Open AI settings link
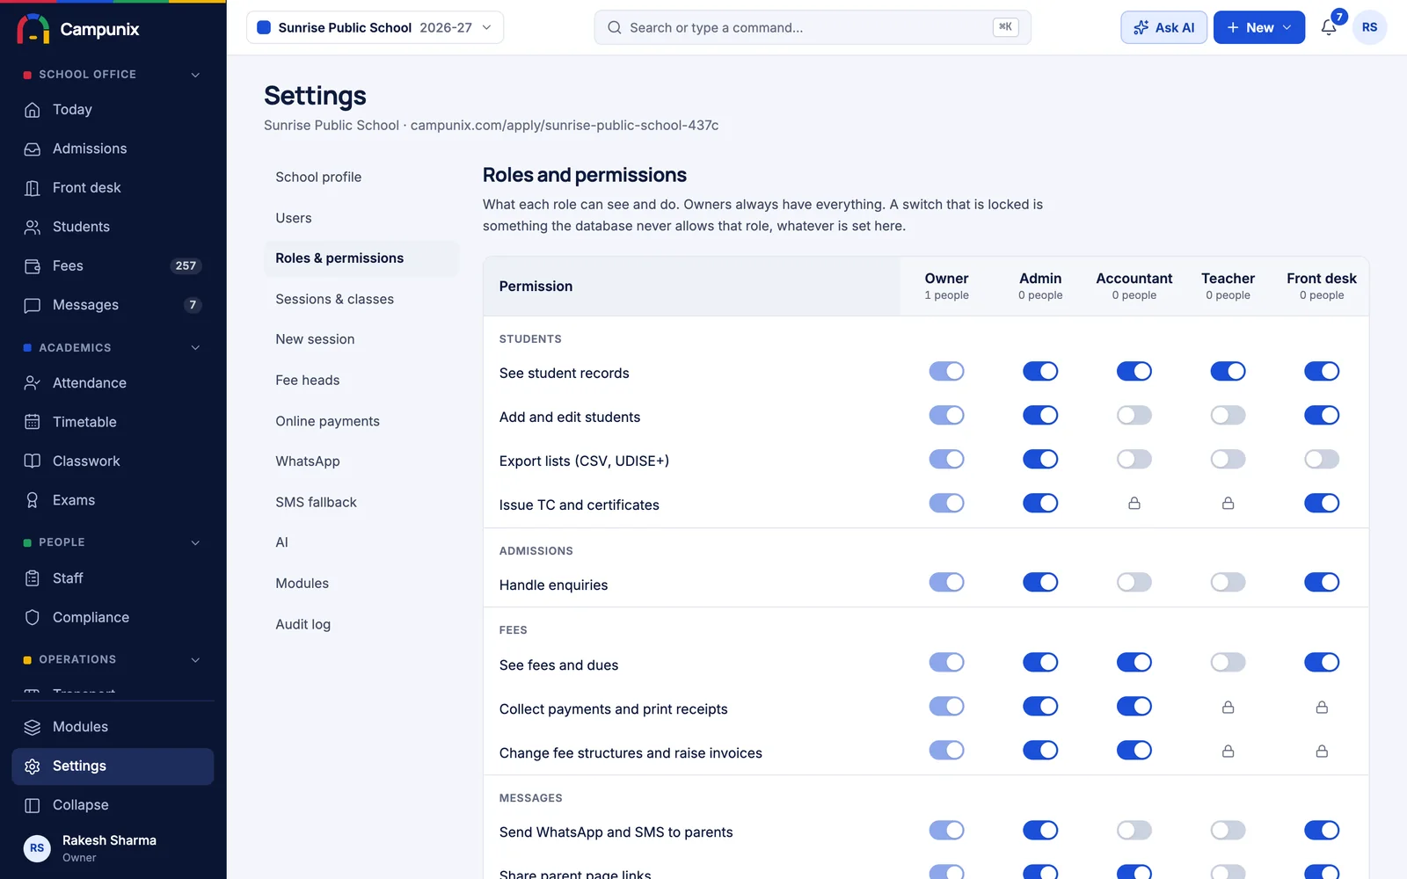The image size is (1407, 879). point(361,542)
